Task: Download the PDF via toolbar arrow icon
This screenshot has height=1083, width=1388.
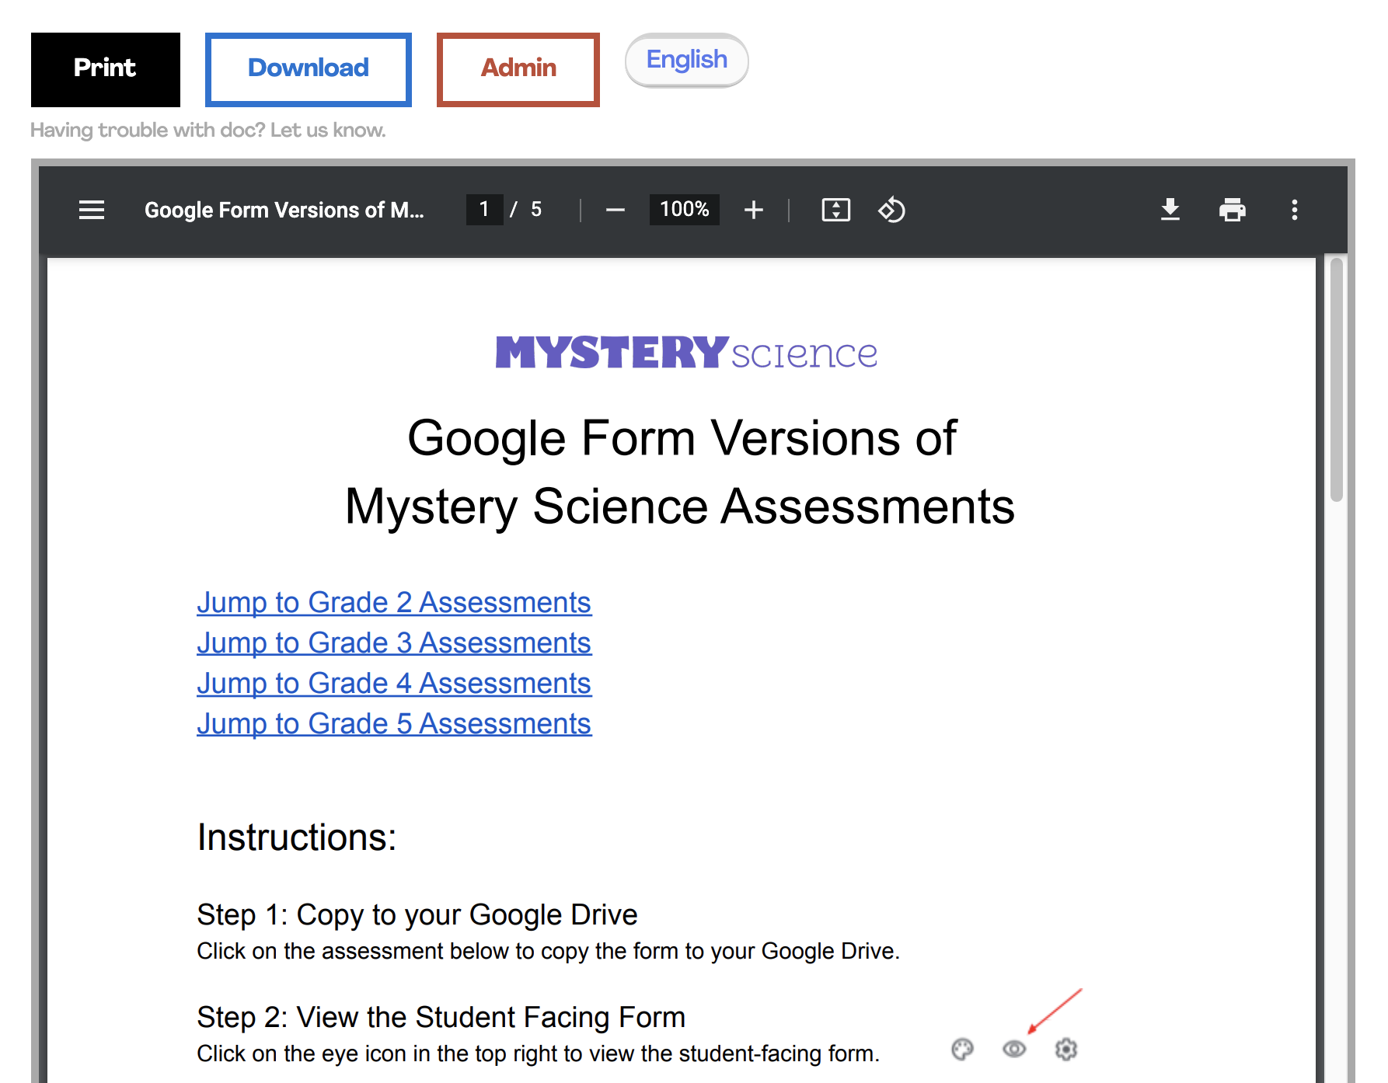Action: tap(1170, 210)
